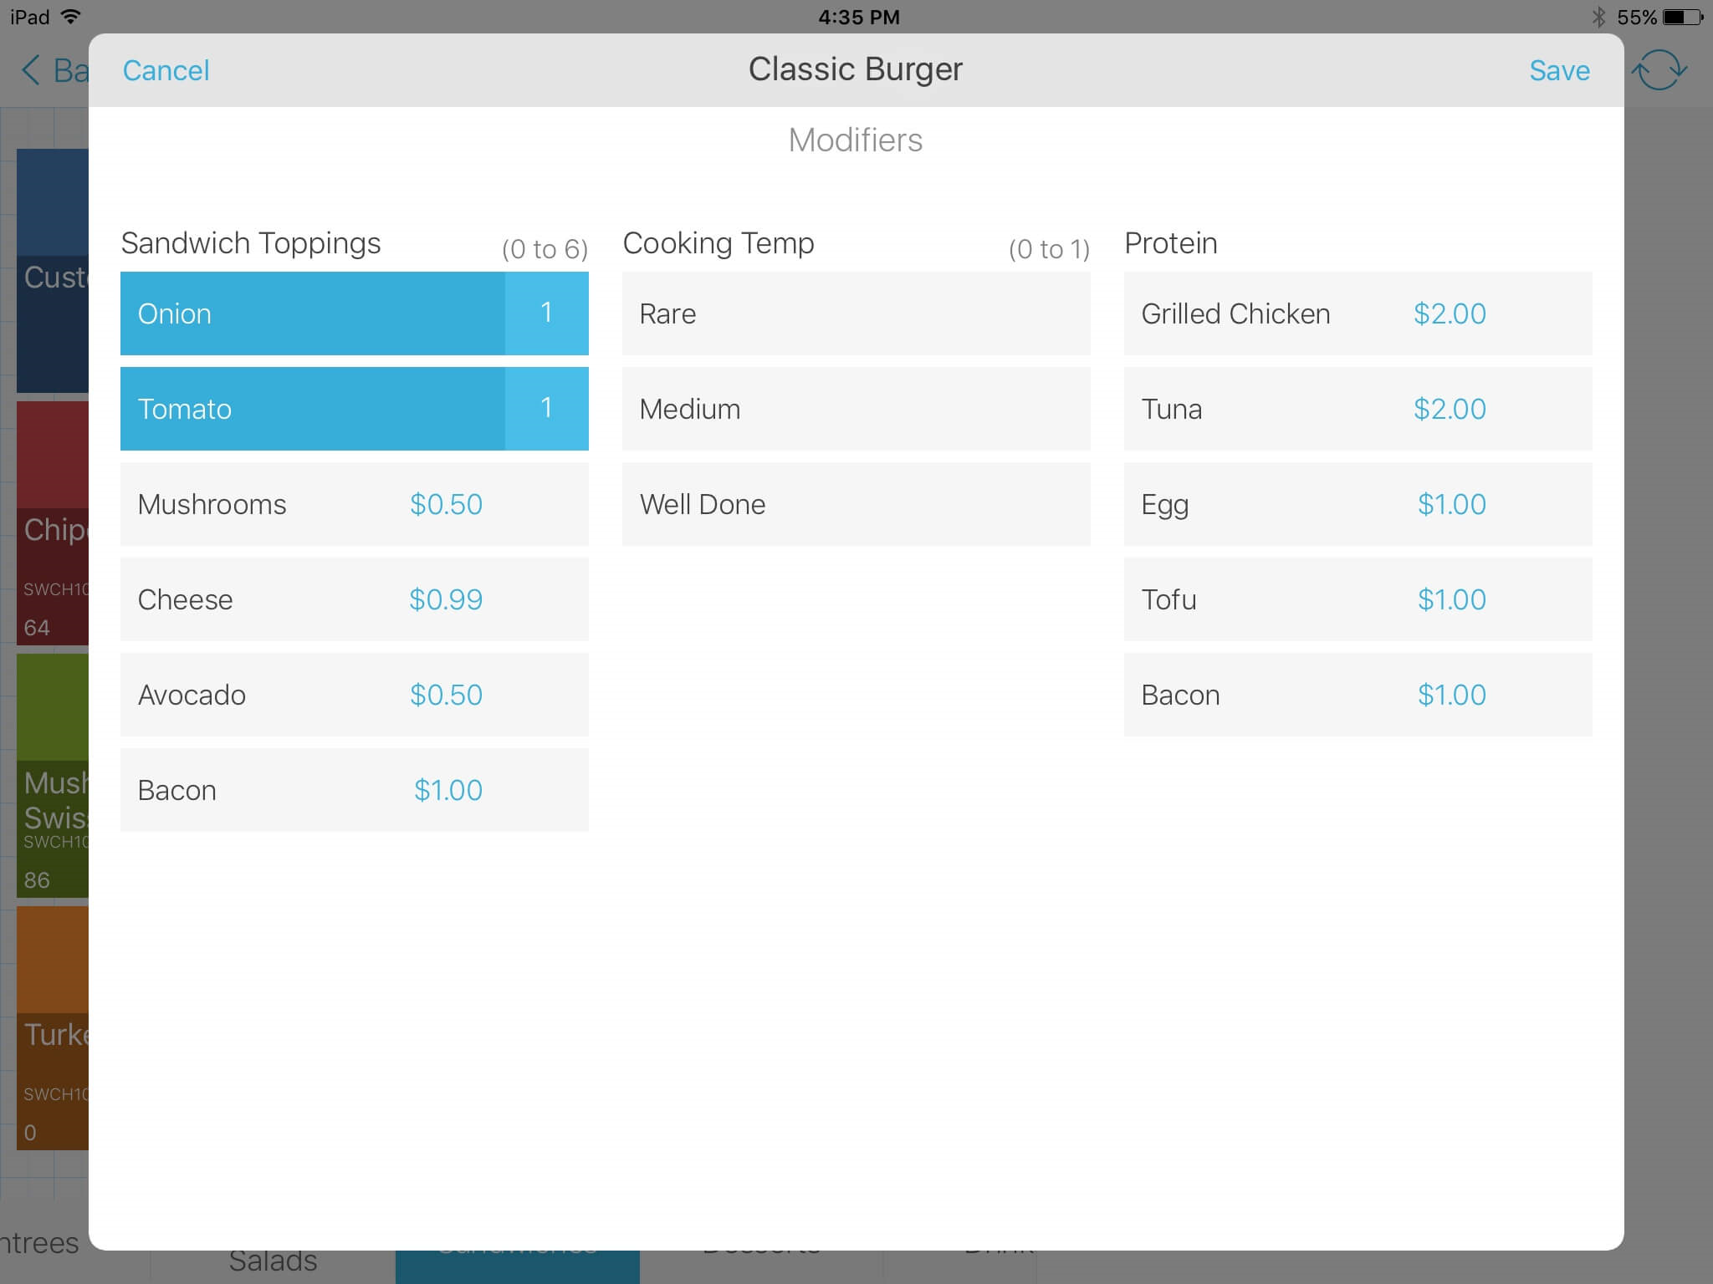Viewport: 1713px width, 1284px height.
Task: Enable Mushrooms topping for $0.50
Action: click(354, 503)
